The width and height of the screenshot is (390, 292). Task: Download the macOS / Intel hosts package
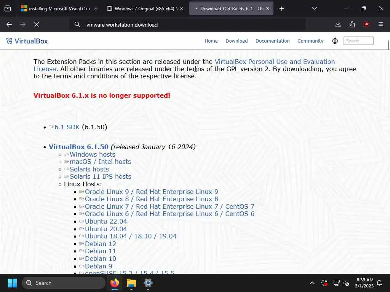pos(100,162)
